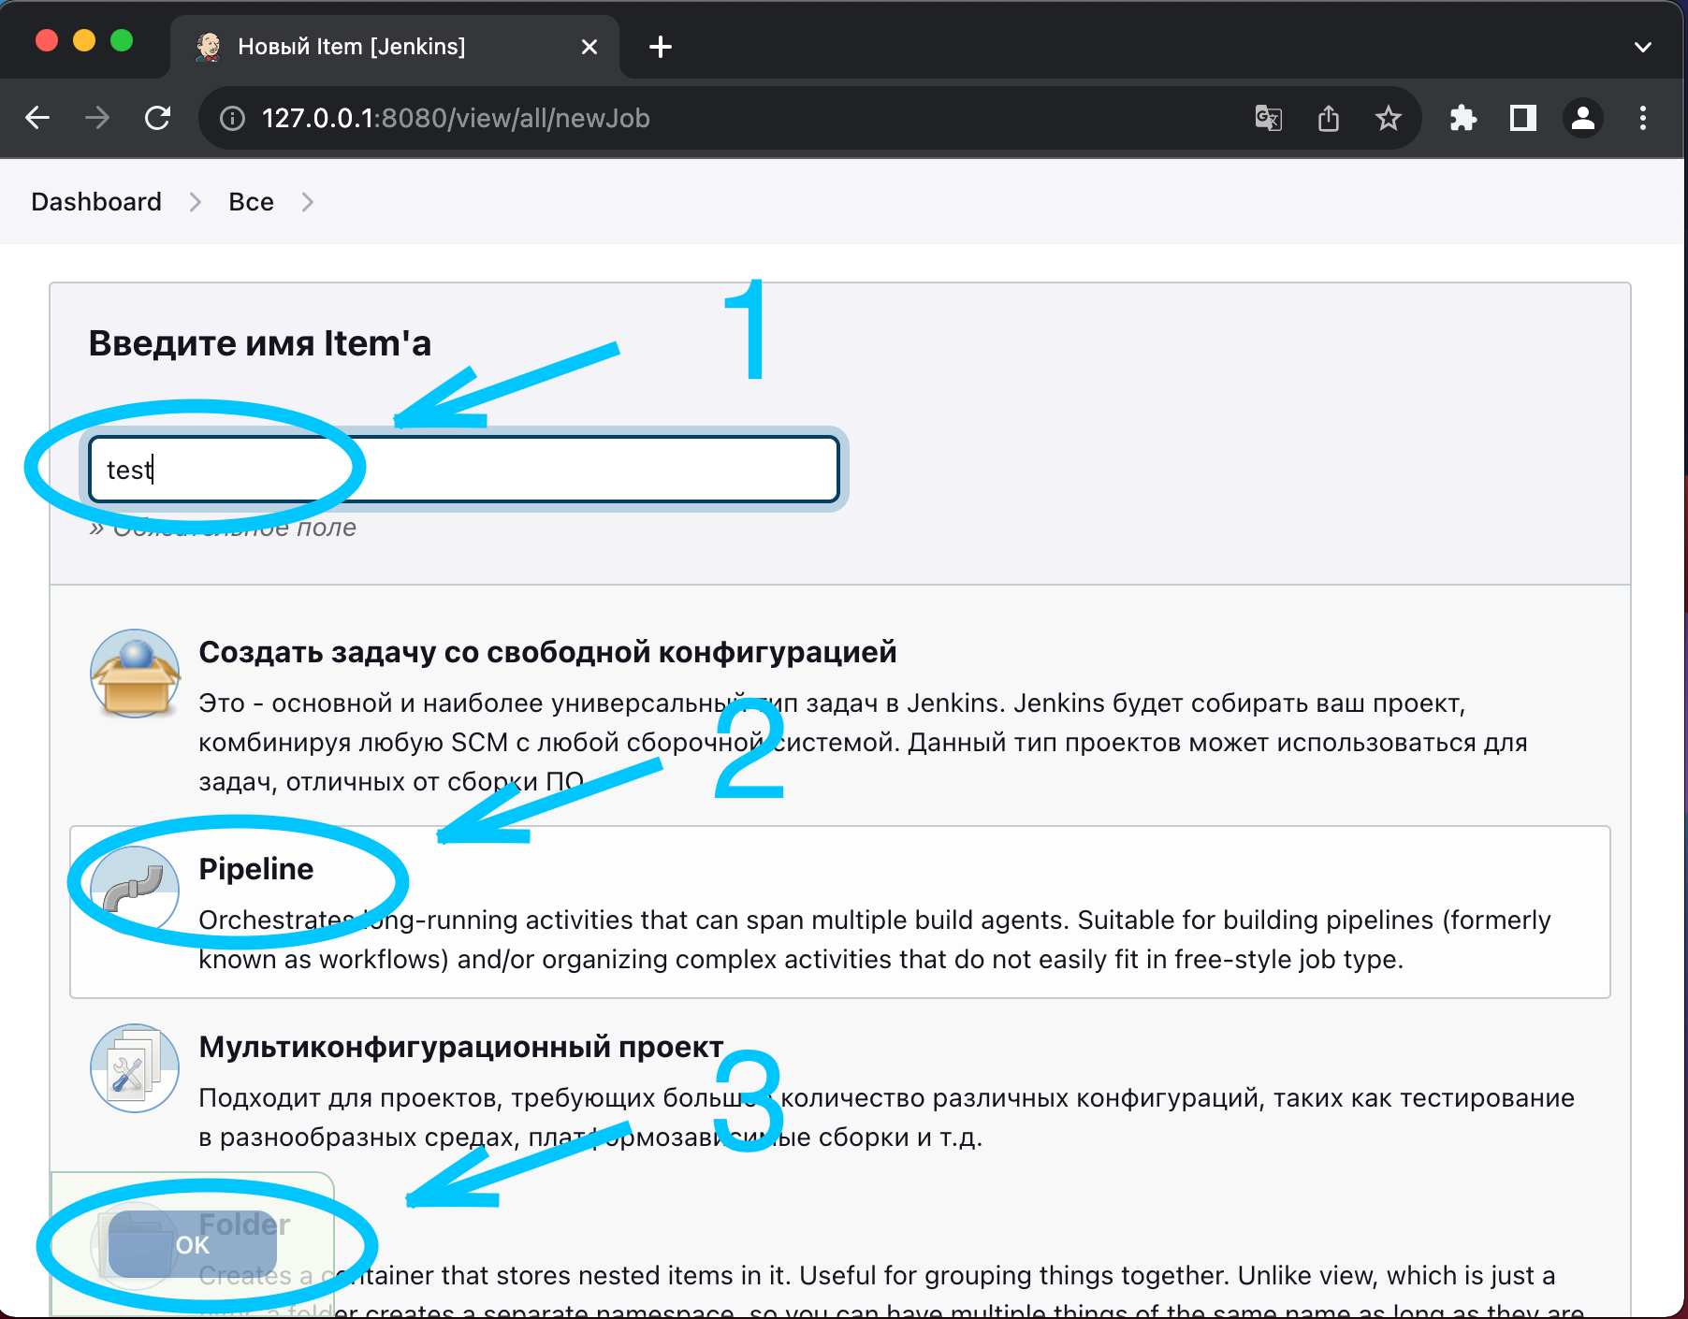Toggle the browser side panel icon
The height and width of the screenshot is (1319, 1688).
coord(1522,118)
